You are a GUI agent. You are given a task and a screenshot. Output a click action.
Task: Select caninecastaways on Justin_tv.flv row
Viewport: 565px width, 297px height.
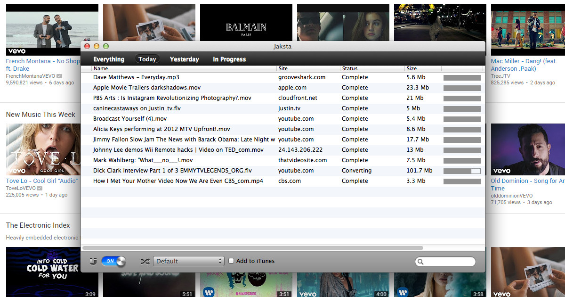282,108
